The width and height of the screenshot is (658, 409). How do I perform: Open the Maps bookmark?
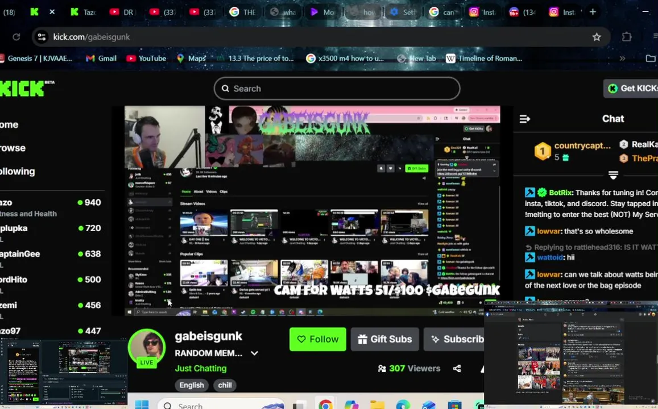point(191,59)
